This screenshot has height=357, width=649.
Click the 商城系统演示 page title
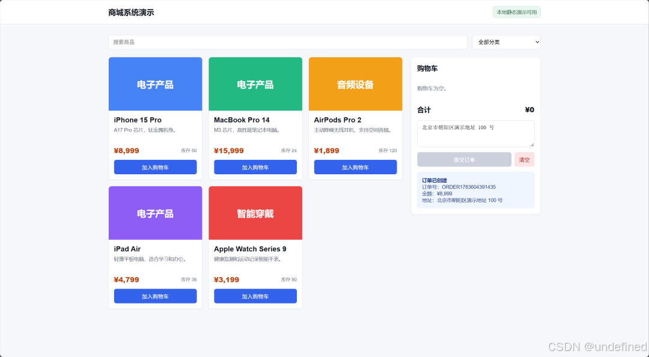131,13
